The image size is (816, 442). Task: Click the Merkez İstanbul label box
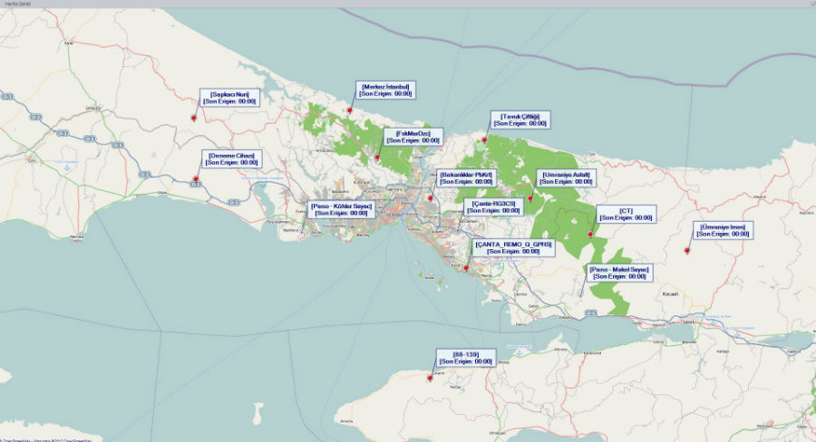click(x=386, y=90)
